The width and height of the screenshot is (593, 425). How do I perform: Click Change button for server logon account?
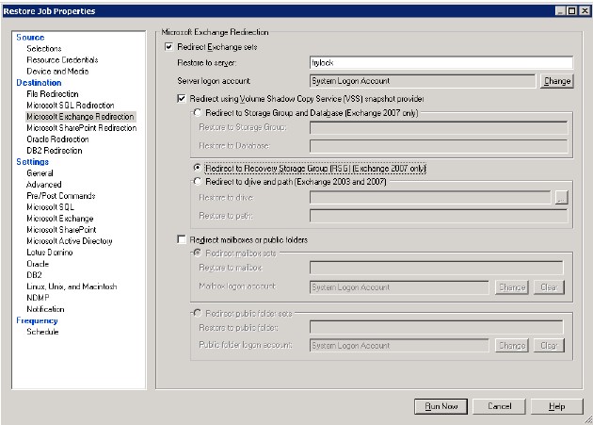tap(557, 81)
